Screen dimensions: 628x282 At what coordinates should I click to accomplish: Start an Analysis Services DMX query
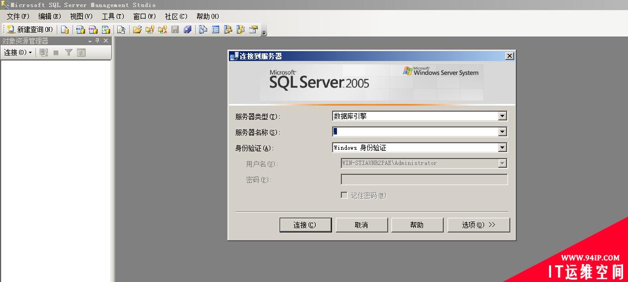point(93,29)
